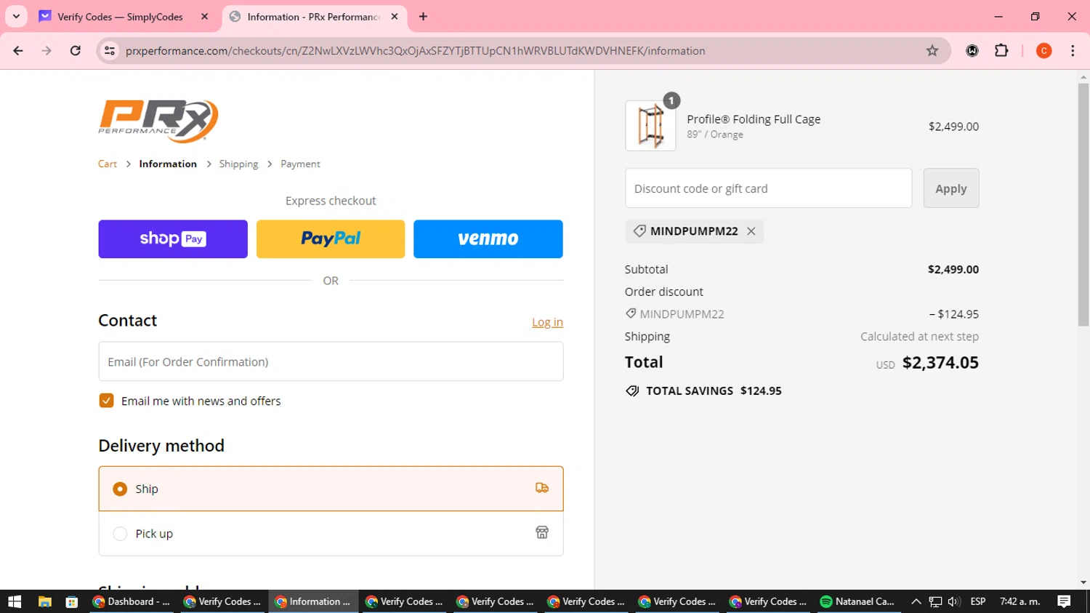The height and width of the screenshot is (613, 1090).
Task: Check out with Venmo
Action: [x=488, y=239]
